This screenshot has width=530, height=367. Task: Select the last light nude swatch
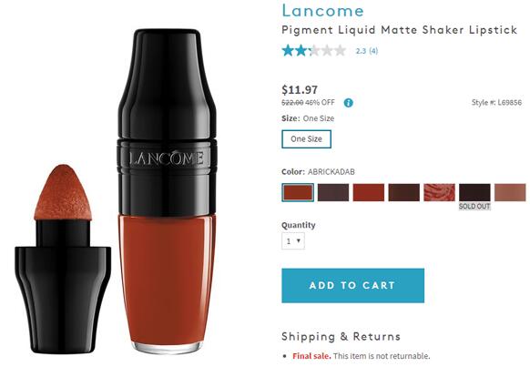point(510,193)
